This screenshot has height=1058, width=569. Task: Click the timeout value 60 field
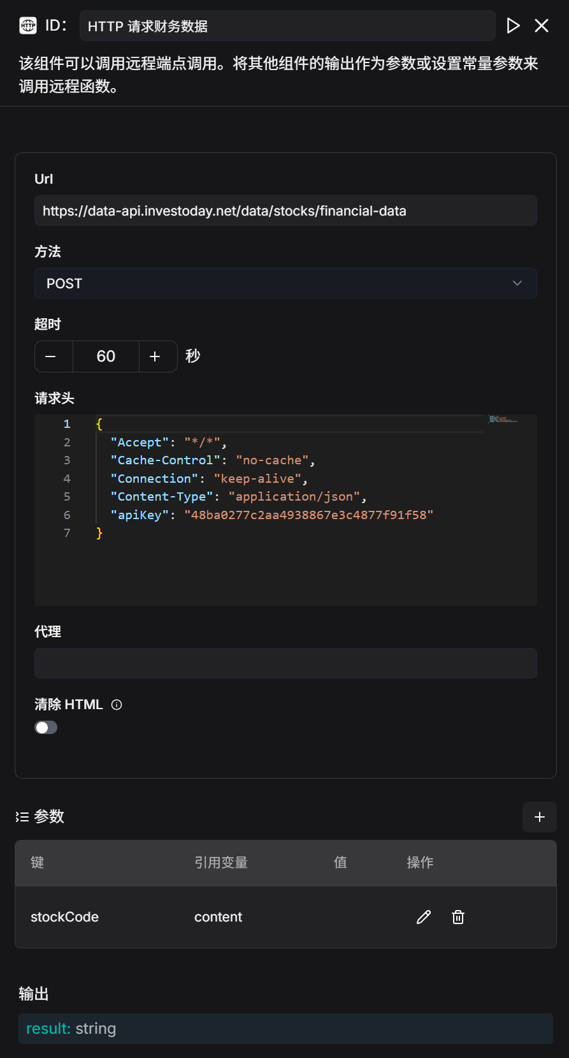106,356
